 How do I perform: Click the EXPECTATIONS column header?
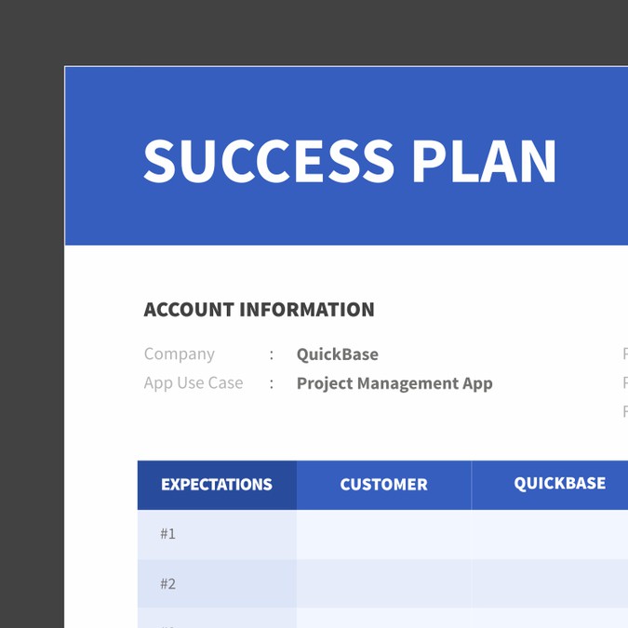216,485
